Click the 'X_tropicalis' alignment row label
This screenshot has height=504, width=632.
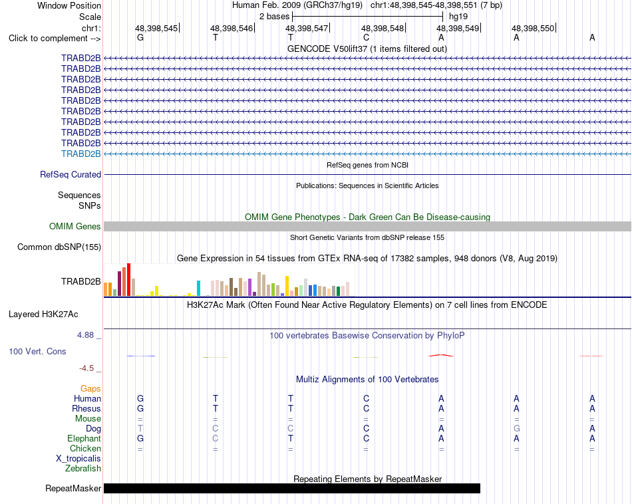[x=79, y=459]
